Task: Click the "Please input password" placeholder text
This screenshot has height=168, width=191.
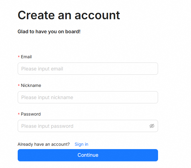Action: (47, 126)
